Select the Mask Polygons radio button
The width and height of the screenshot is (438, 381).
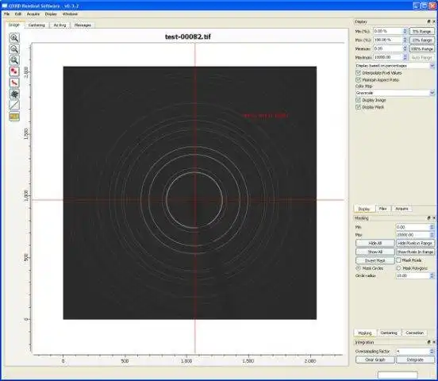point(398,268)
